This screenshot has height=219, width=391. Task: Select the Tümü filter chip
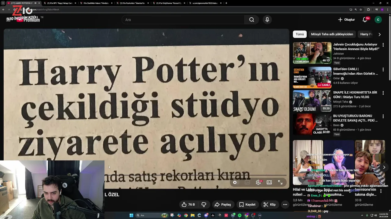pyautogui.click(x=300, y=34)
